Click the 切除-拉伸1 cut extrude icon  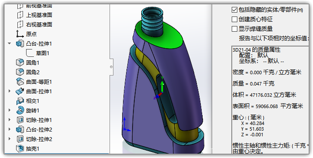pos(20,120)
